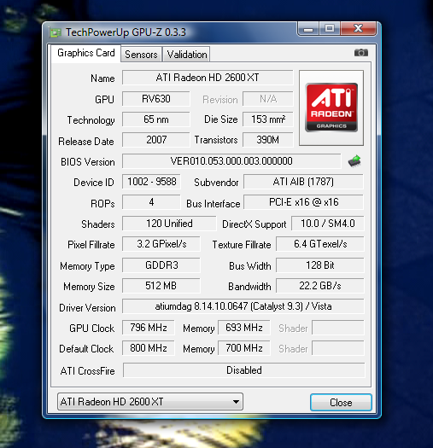The width and height of the screenshot is (433, 448).
Task: Click the Memory Size field 512 MB
Action: [161, 286]
